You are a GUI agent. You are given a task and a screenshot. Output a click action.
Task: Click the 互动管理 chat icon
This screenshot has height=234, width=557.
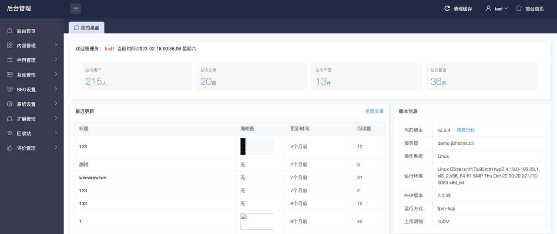coord(10,75)
